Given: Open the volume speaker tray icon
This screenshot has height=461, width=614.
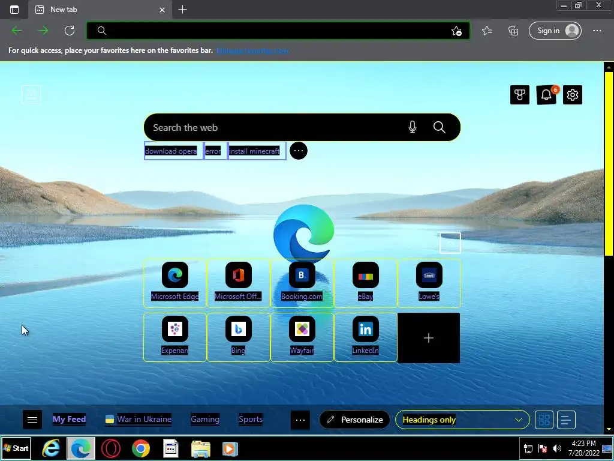Looking at the screenshot, I should pos(556,448).
